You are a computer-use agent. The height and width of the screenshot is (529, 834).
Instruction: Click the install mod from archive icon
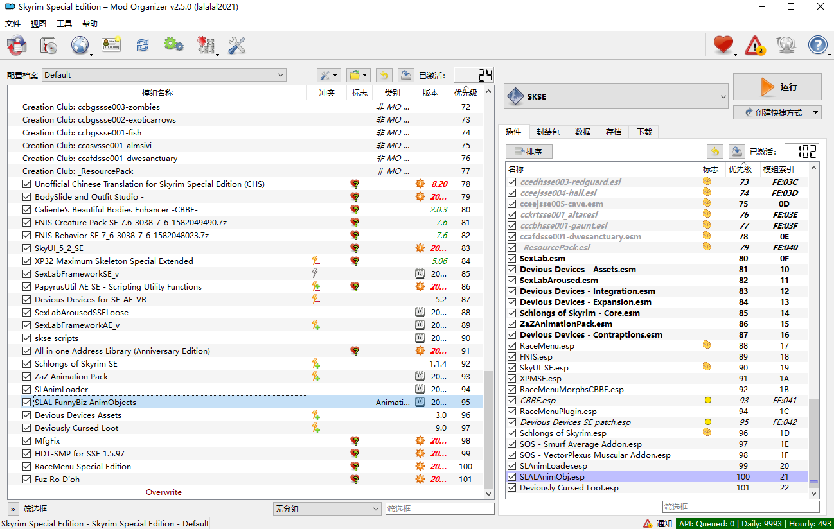point(48,45)
